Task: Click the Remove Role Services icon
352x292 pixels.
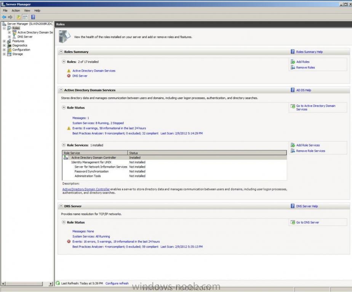Action: (293, 151)
